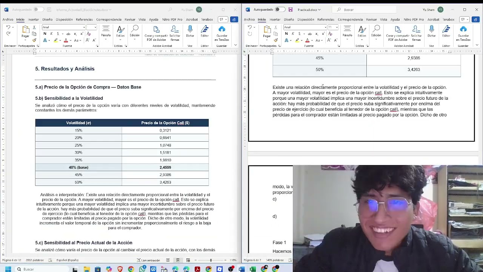
Task: Click Español (España) language indicator
Action: (x=67, y=260)
